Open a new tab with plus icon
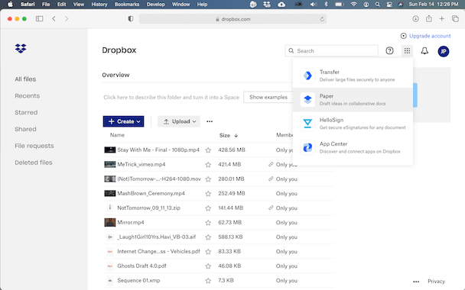The width and height of the screenshot is (465, 290). pos(442,18)
